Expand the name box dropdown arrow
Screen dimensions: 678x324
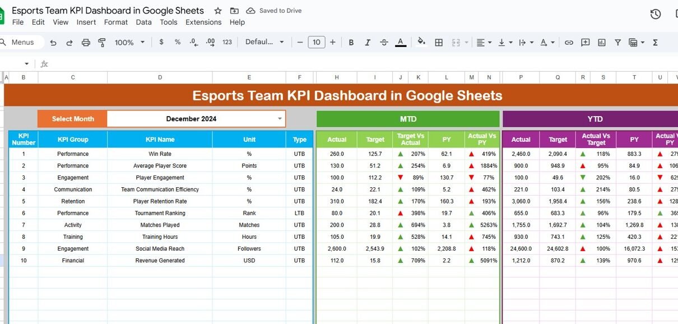pos(26,64)
